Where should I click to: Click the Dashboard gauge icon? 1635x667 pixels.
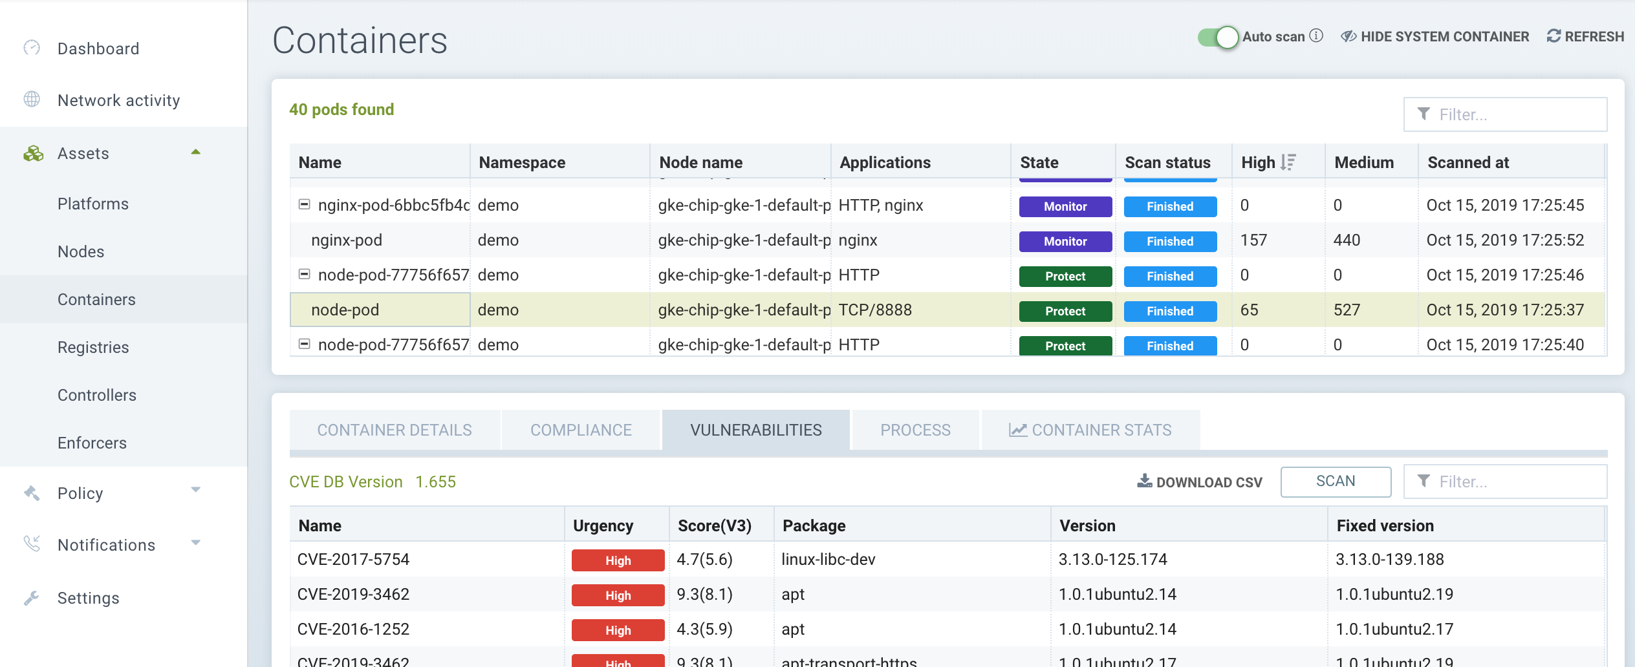pos(32,48)
